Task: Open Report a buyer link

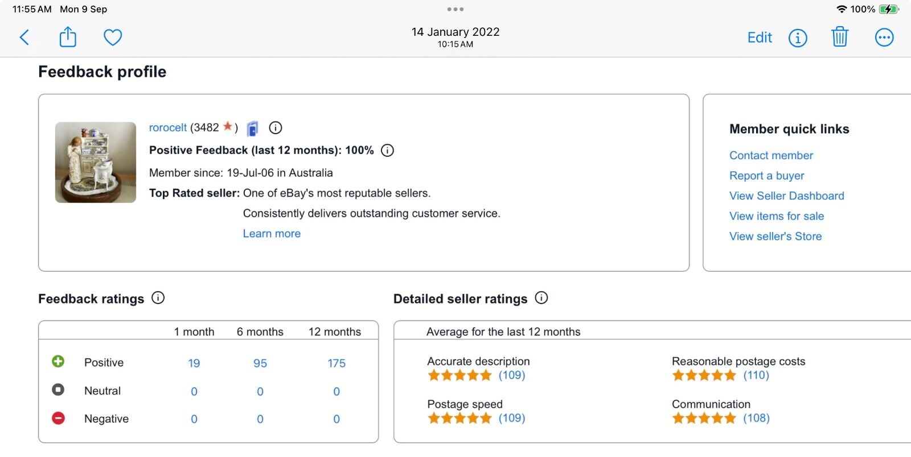Action: click(x=767, y=176)
